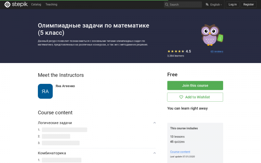Click the Meet the Instructors heading
261x163 pixels.
click(x=61, y=75)
